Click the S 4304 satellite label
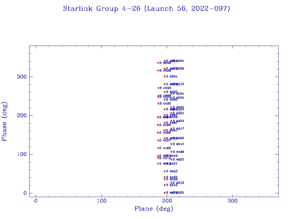The height and width of the screenshot is (219, 293). [x=172, y=76]
